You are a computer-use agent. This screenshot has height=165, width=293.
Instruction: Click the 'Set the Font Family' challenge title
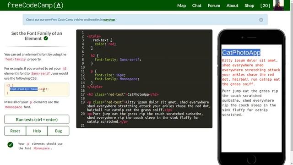pyautogui.click(x=37, y=36)
